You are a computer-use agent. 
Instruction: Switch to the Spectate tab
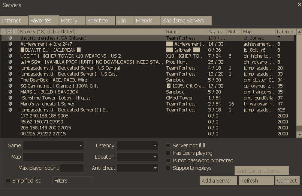(100, 21)
